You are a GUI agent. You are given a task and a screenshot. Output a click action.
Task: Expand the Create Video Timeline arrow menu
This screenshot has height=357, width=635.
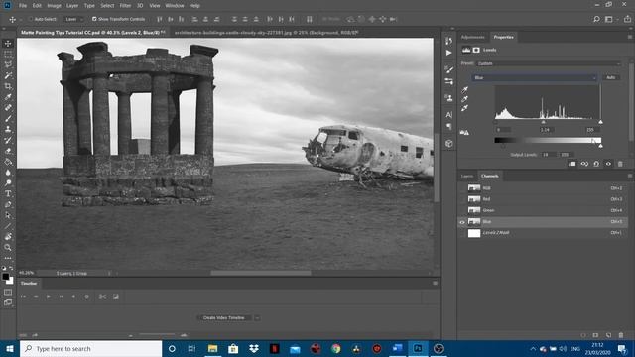[257, 318]
